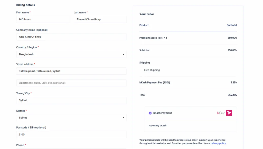Viewport: 263px width, 149px height.
Task: Focus the Town / City field
Action: click(71, 100)
